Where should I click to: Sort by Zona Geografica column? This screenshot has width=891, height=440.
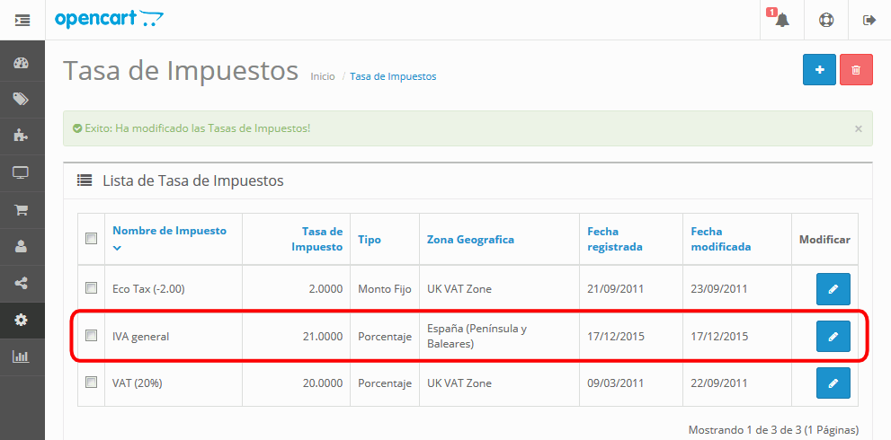(470, 240)
